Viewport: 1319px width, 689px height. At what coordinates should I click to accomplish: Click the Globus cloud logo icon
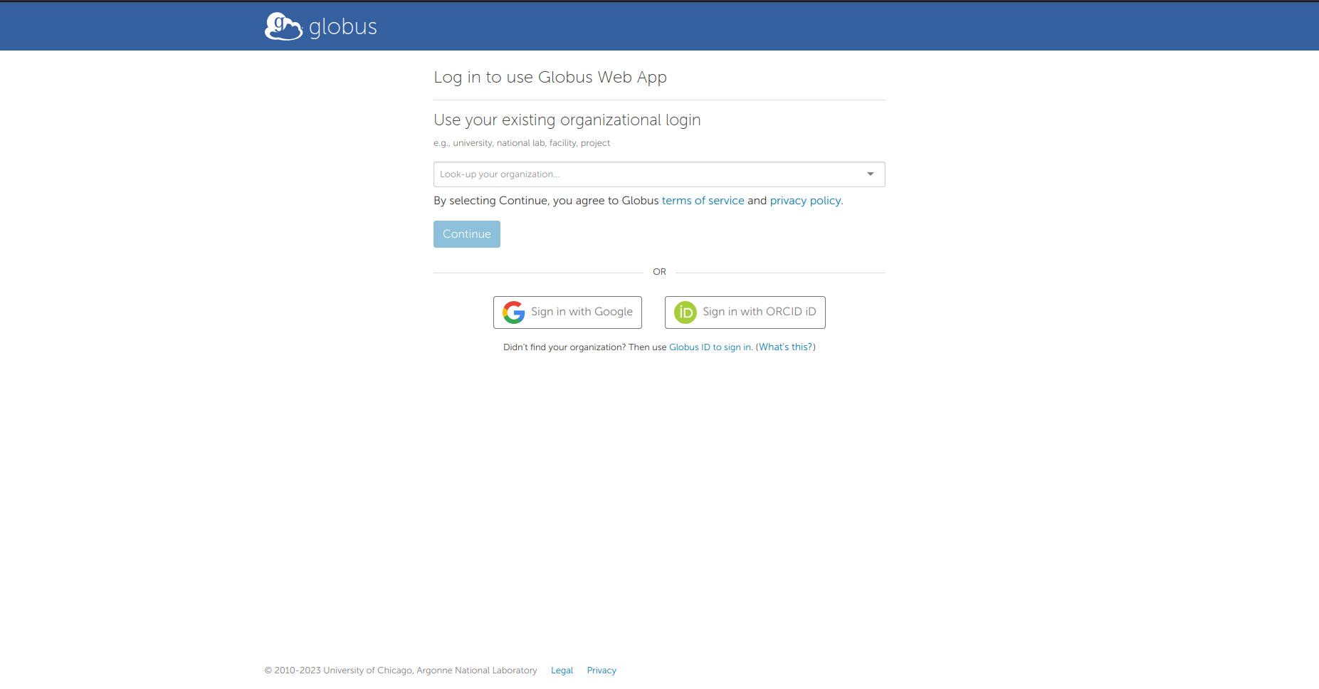pos(283,26)
